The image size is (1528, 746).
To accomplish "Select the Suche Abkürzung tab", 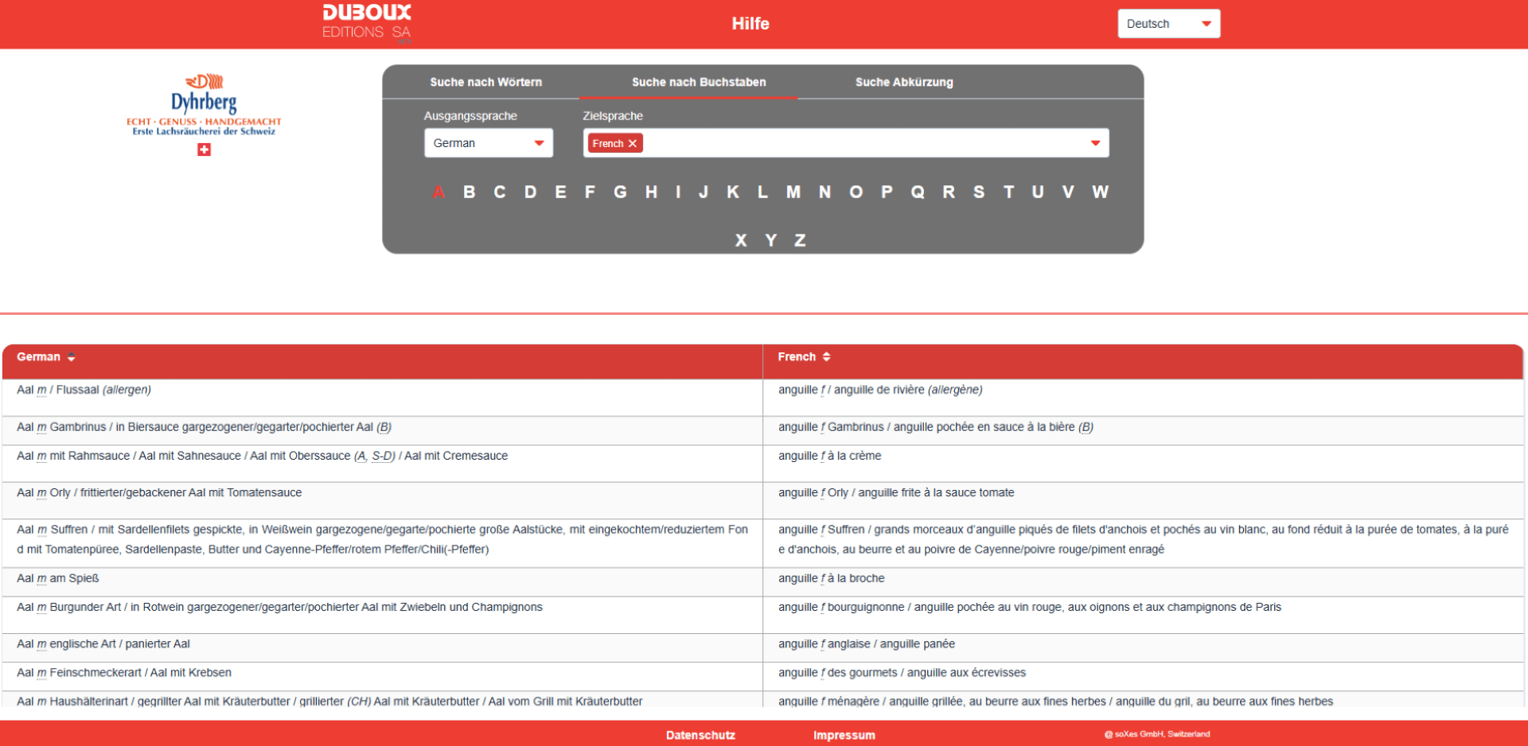I will 903,82.
